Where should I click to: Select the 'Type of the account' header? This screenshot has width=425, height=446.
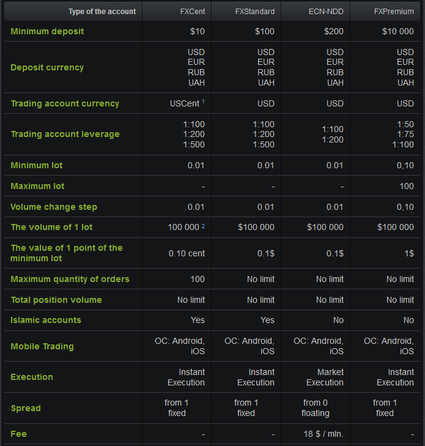click(x=102, y=12)
